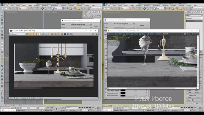Play animation in left window
Viewport: 204px width, 115px height.
84,108
